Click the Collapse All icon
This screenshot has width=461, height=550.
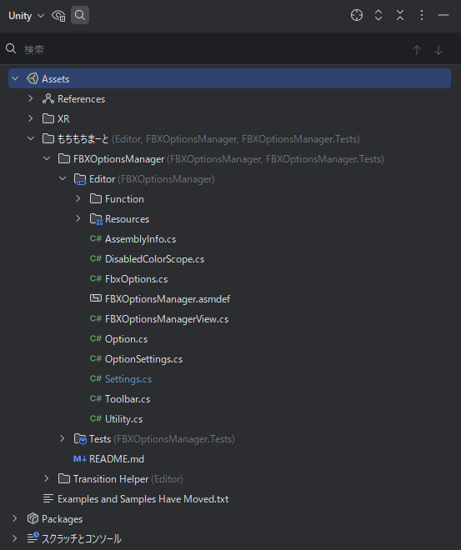[x=400, y=15]
